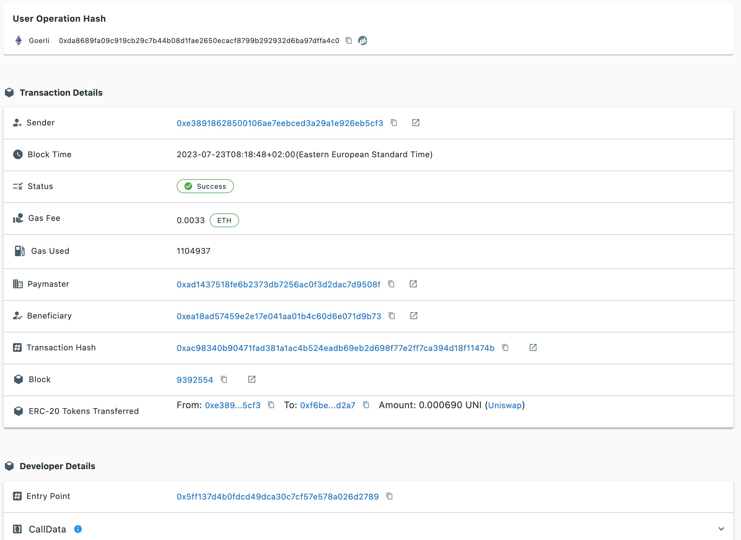This screenshot has width=741, height=540.
Task: Copy the user operation hash
Action: [x=349, y=40]
